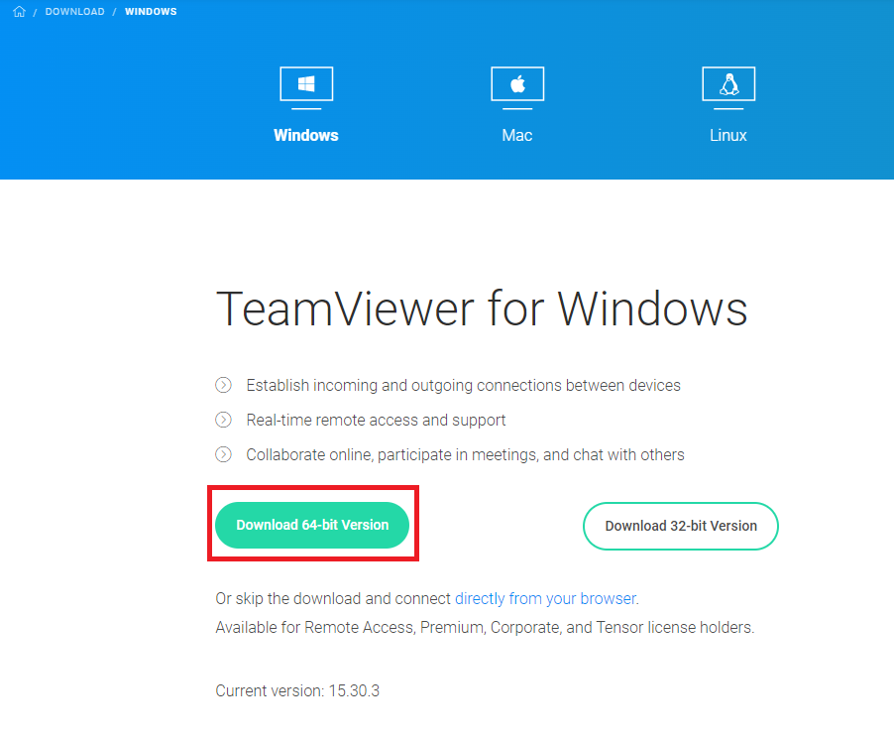Click the chevron bullet beside "Collaborate online"
This screenshot has height=740, width=894.
click(224, 454)
